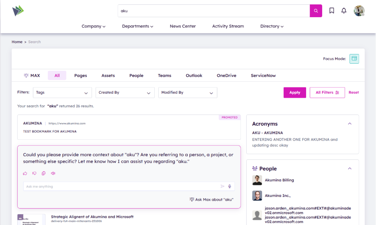Click the user profile avatar
This screenshot has width=376, height=225.
(359, 11)
